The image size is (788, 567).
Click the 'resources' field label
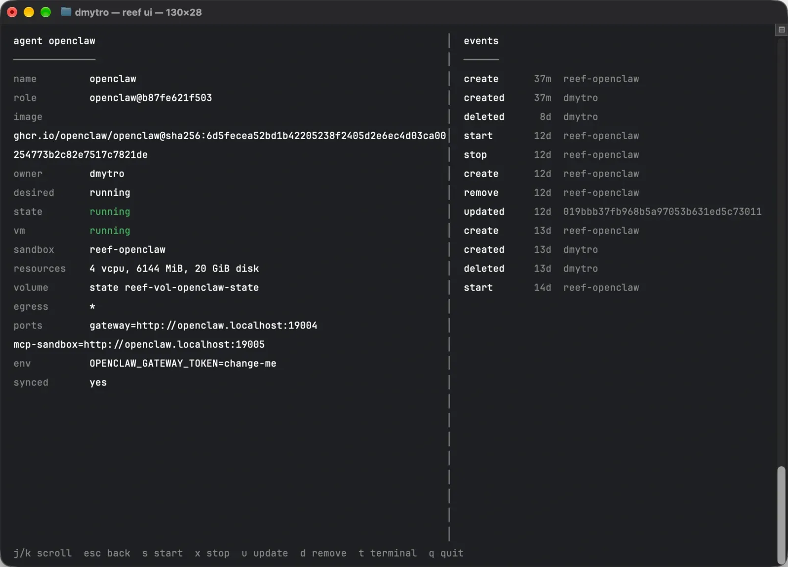click(39, 269)
